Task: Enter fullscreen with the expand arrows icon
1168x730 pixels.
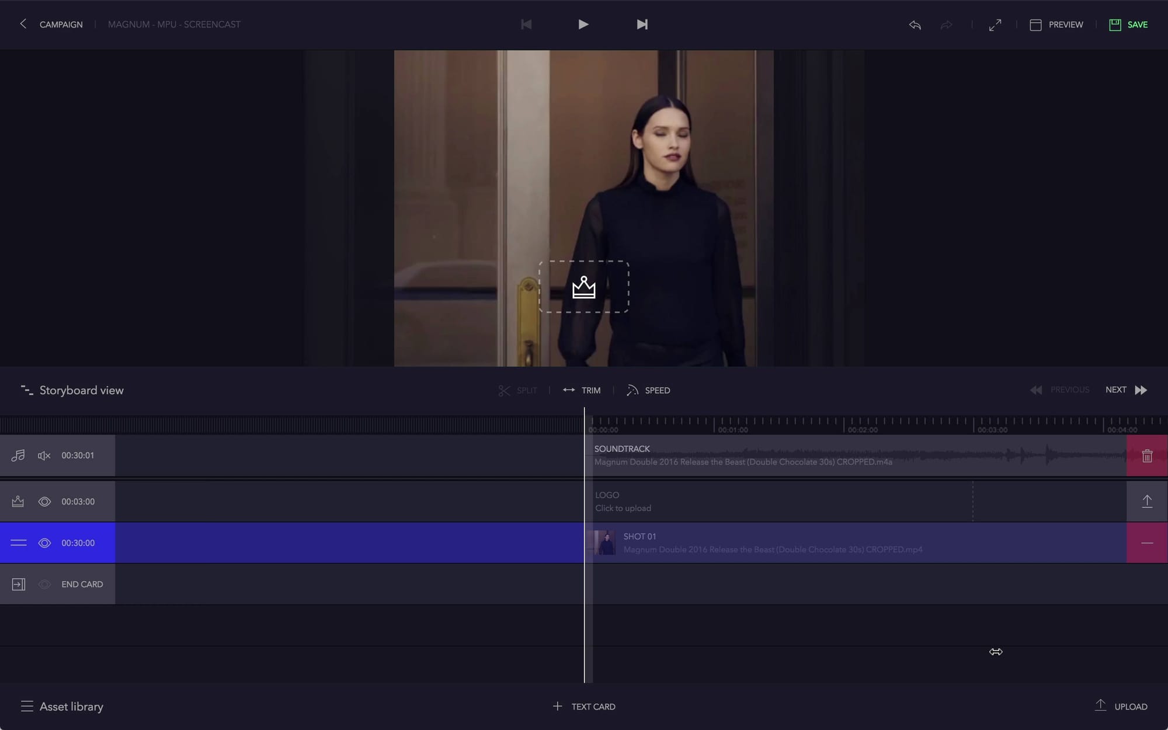Action: [x=995, y=25]
